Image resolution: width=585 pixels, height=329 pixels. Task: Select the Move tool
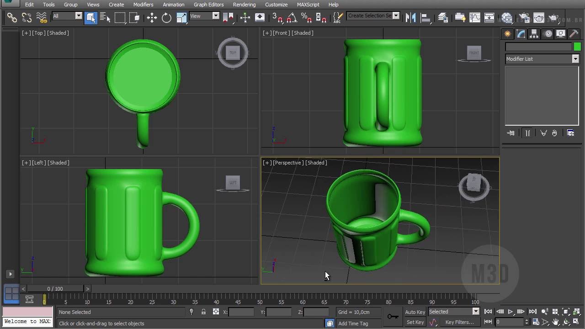point(152,18)
